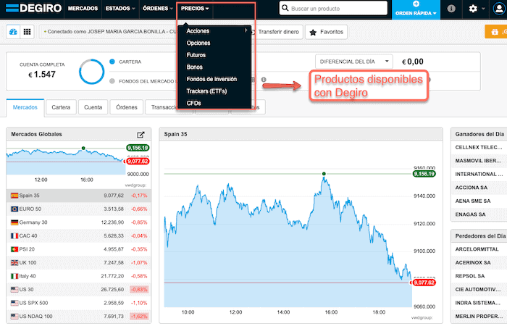Select Futuros from Precios menu
This screenshot has height=326, width=507.
(x=196, y=55)
